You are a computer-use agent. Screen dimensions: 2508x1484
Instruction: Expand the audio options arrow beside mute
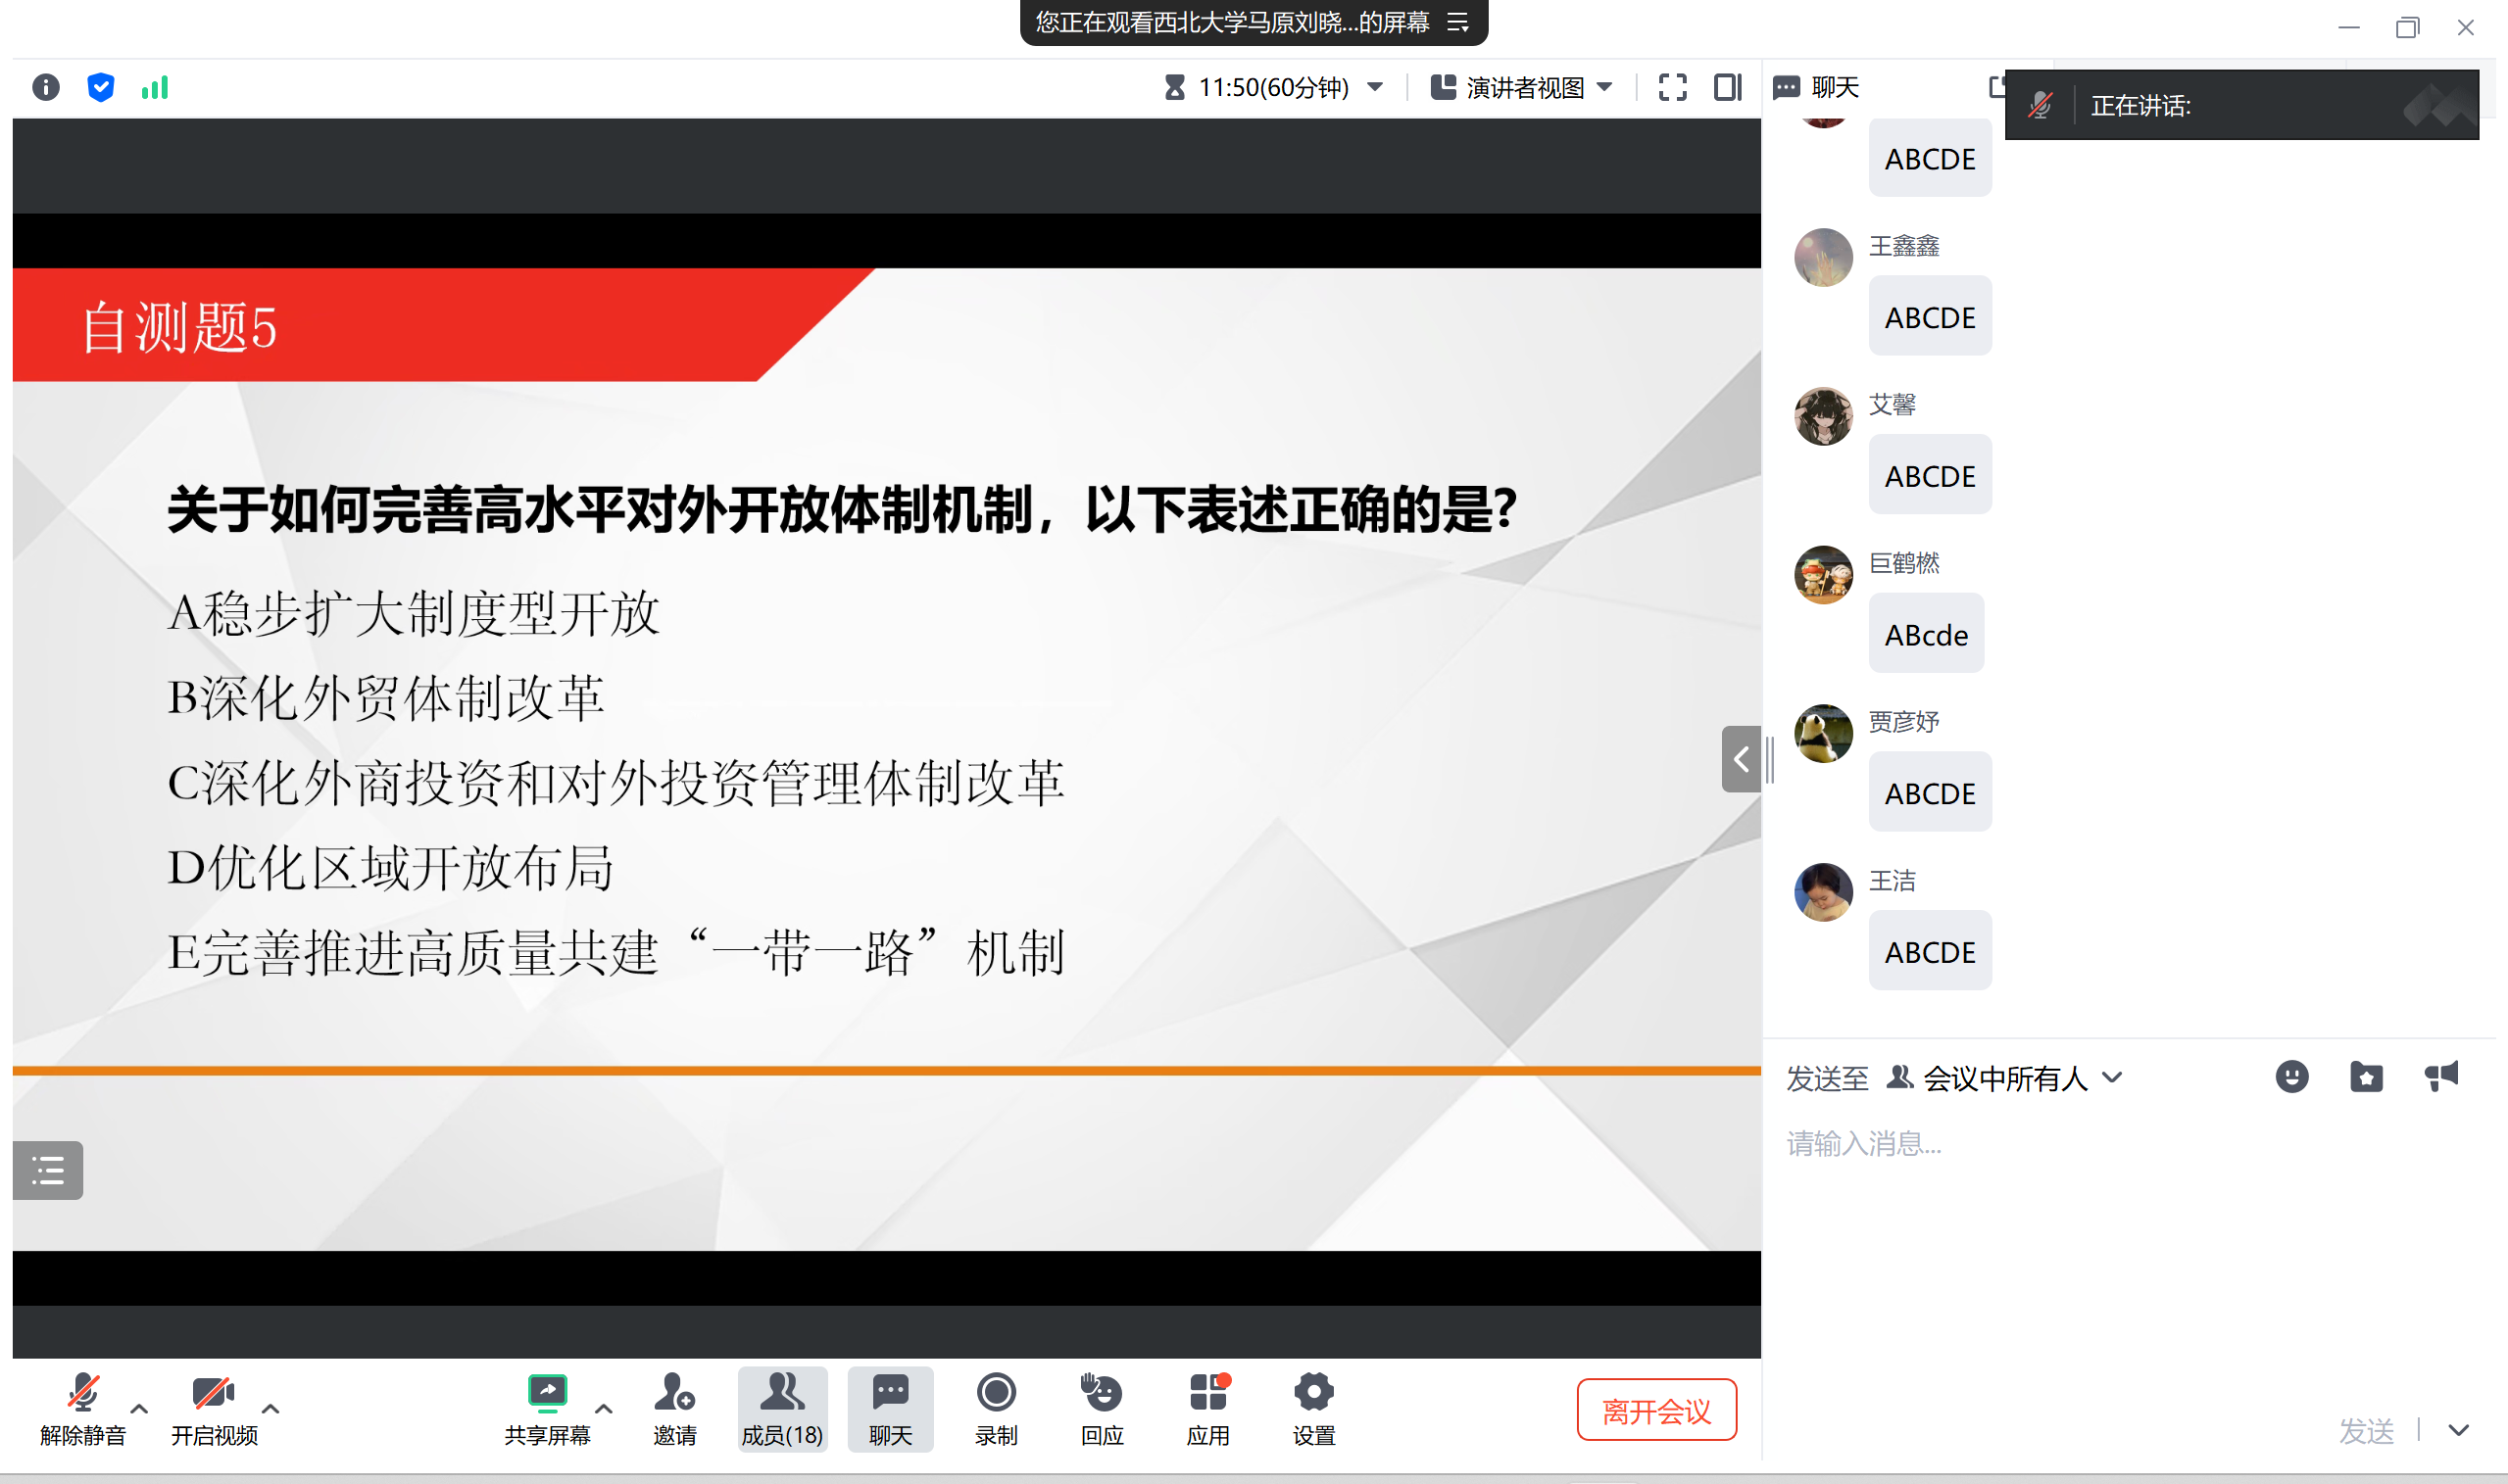coord(139,1408)
